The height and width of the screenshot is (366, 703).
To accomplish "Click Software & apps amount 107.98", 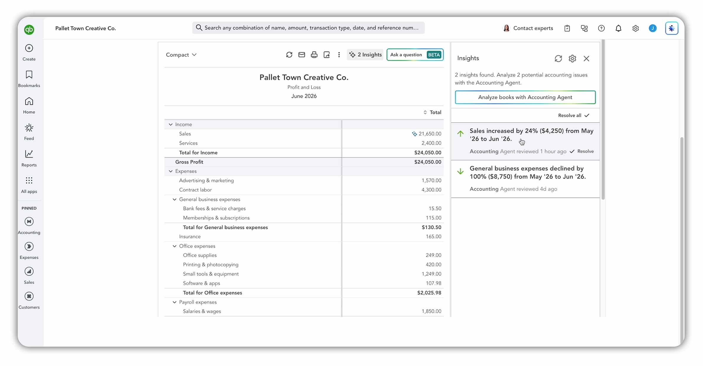I will pos(433,283).
